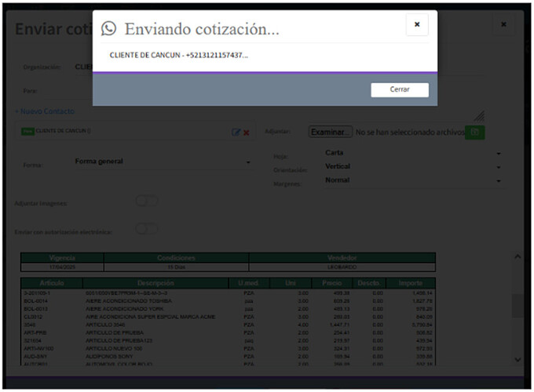Toggle Enviar con autorización electrónica switch
The height and width of the screenshot is (392, 534).
point(146,230)
